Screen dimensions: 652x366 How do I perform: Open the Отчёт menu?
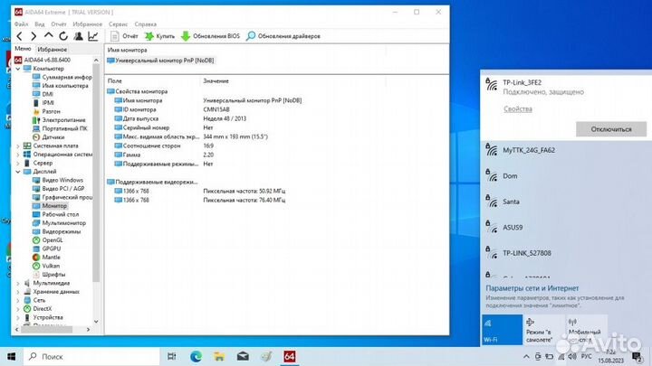click(x=59, y=24)
